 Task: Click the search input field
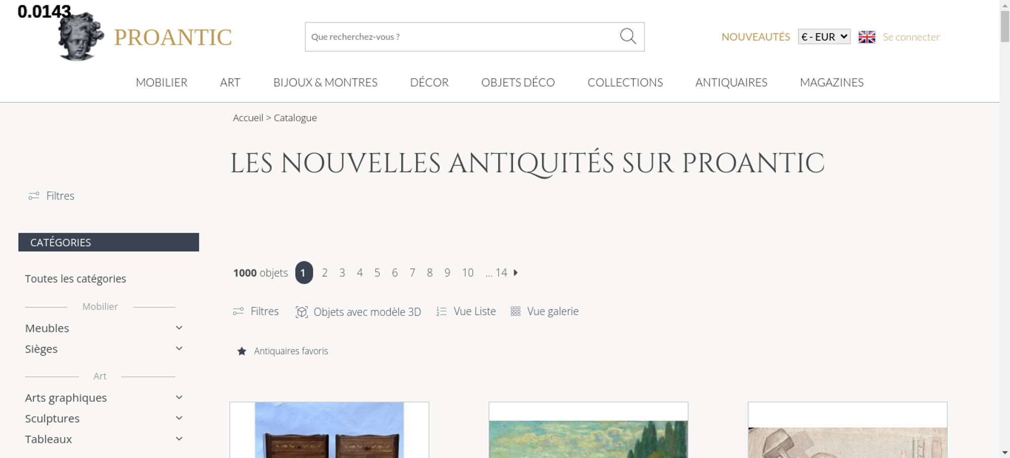[462, 37]
